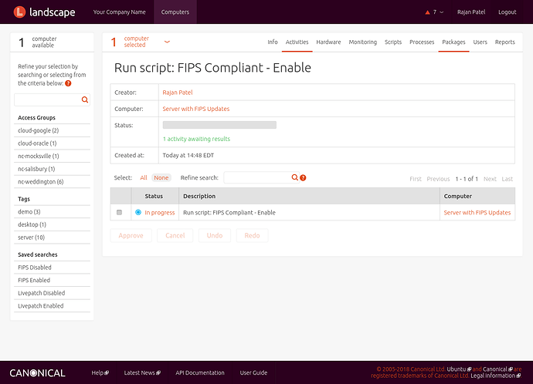Open User Guide footer link

pos(253,372)
